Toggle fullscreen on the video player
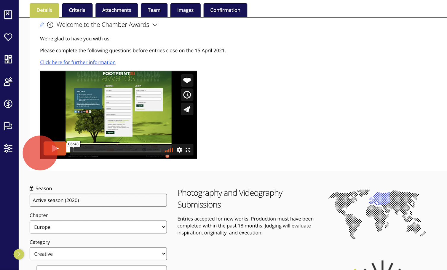 [x=188, y=150]
